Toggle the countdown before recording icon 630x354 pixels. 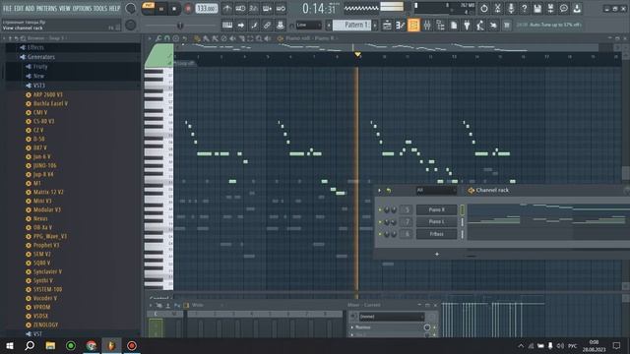pyautogui.click(x=254, y=9)
